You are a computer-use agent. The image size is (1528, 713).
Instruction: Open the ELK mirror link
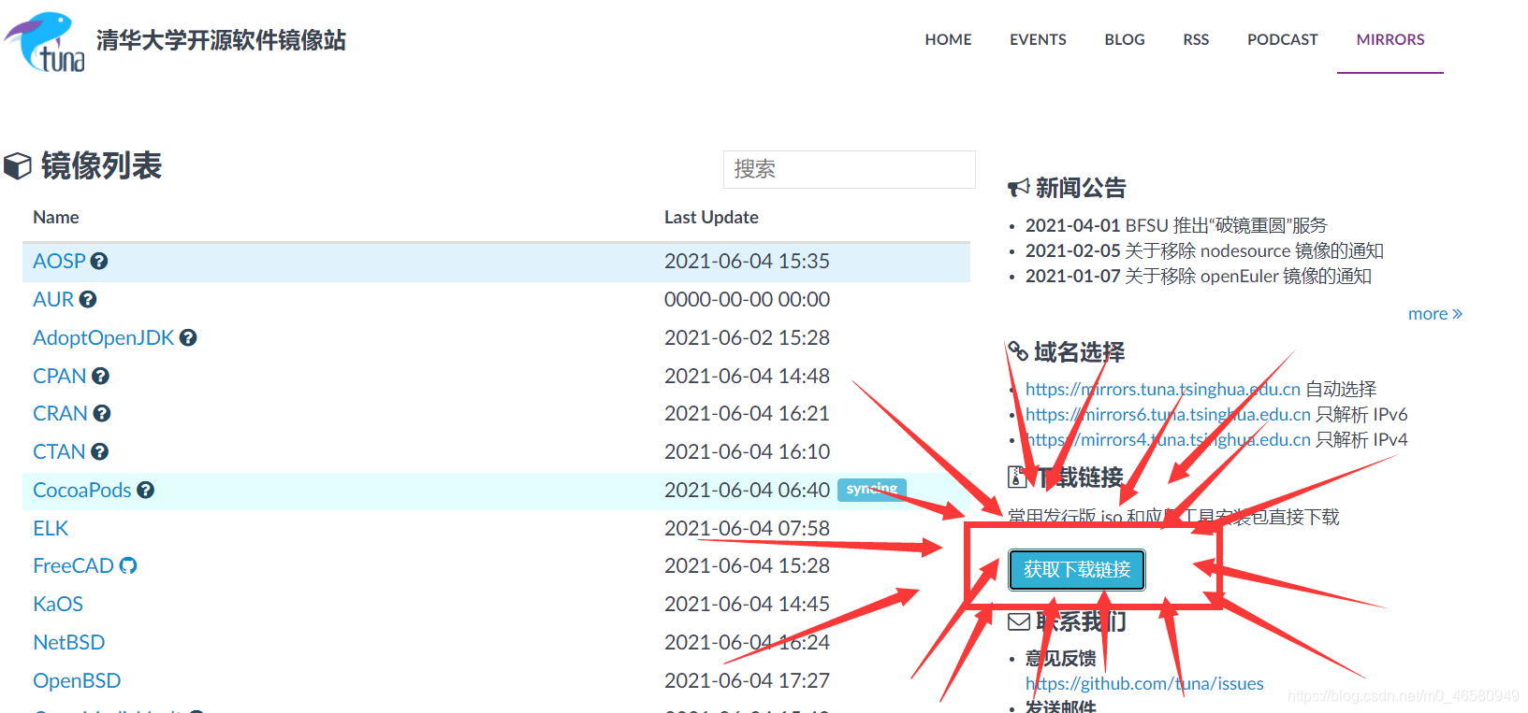(x=51, y=529)
